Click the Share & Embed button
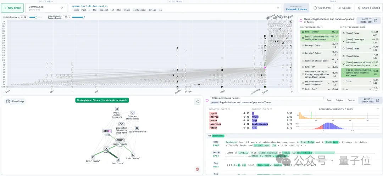The width and height of the screenshot is (383, 176). pyautogui.click(x=368, y=8)
